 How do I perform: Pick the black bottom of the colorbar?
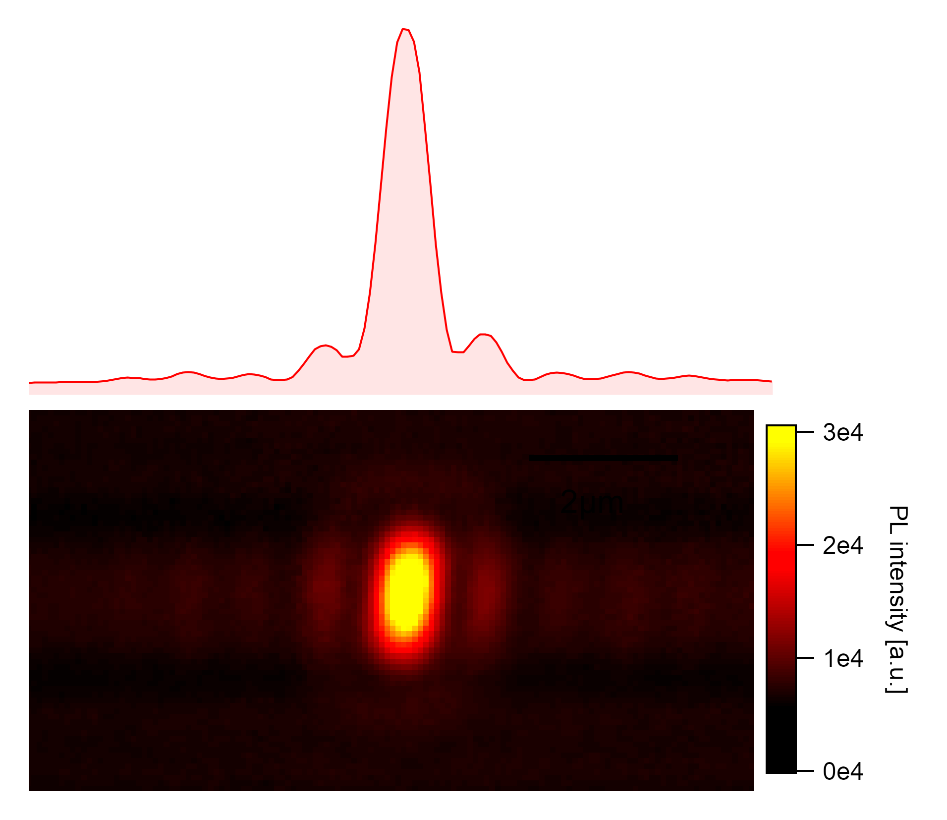click(x=781, y=754)
